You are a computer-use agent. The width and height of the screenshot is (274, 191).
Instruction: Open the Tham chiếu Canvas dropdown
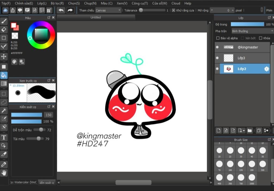[108, 10]
